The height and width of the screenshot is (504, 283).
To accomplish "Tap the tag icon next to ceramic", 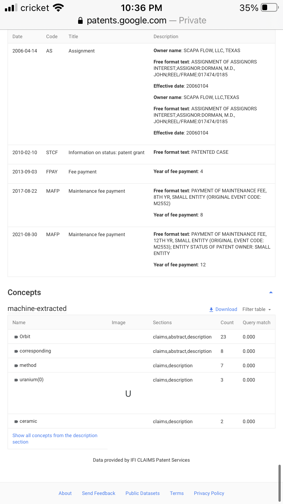I will (x=16, y=421).
